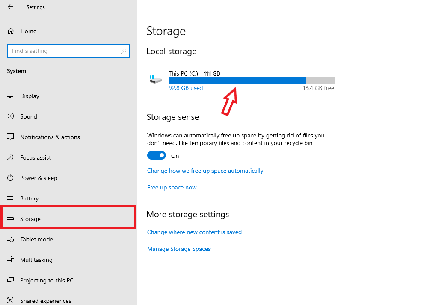Open Change where new content is saved
The width and height of the screenshot is (442, 305).
coord(194,232)
